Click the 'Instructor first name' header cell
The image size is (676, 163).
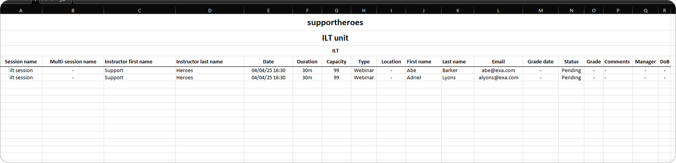139,62
